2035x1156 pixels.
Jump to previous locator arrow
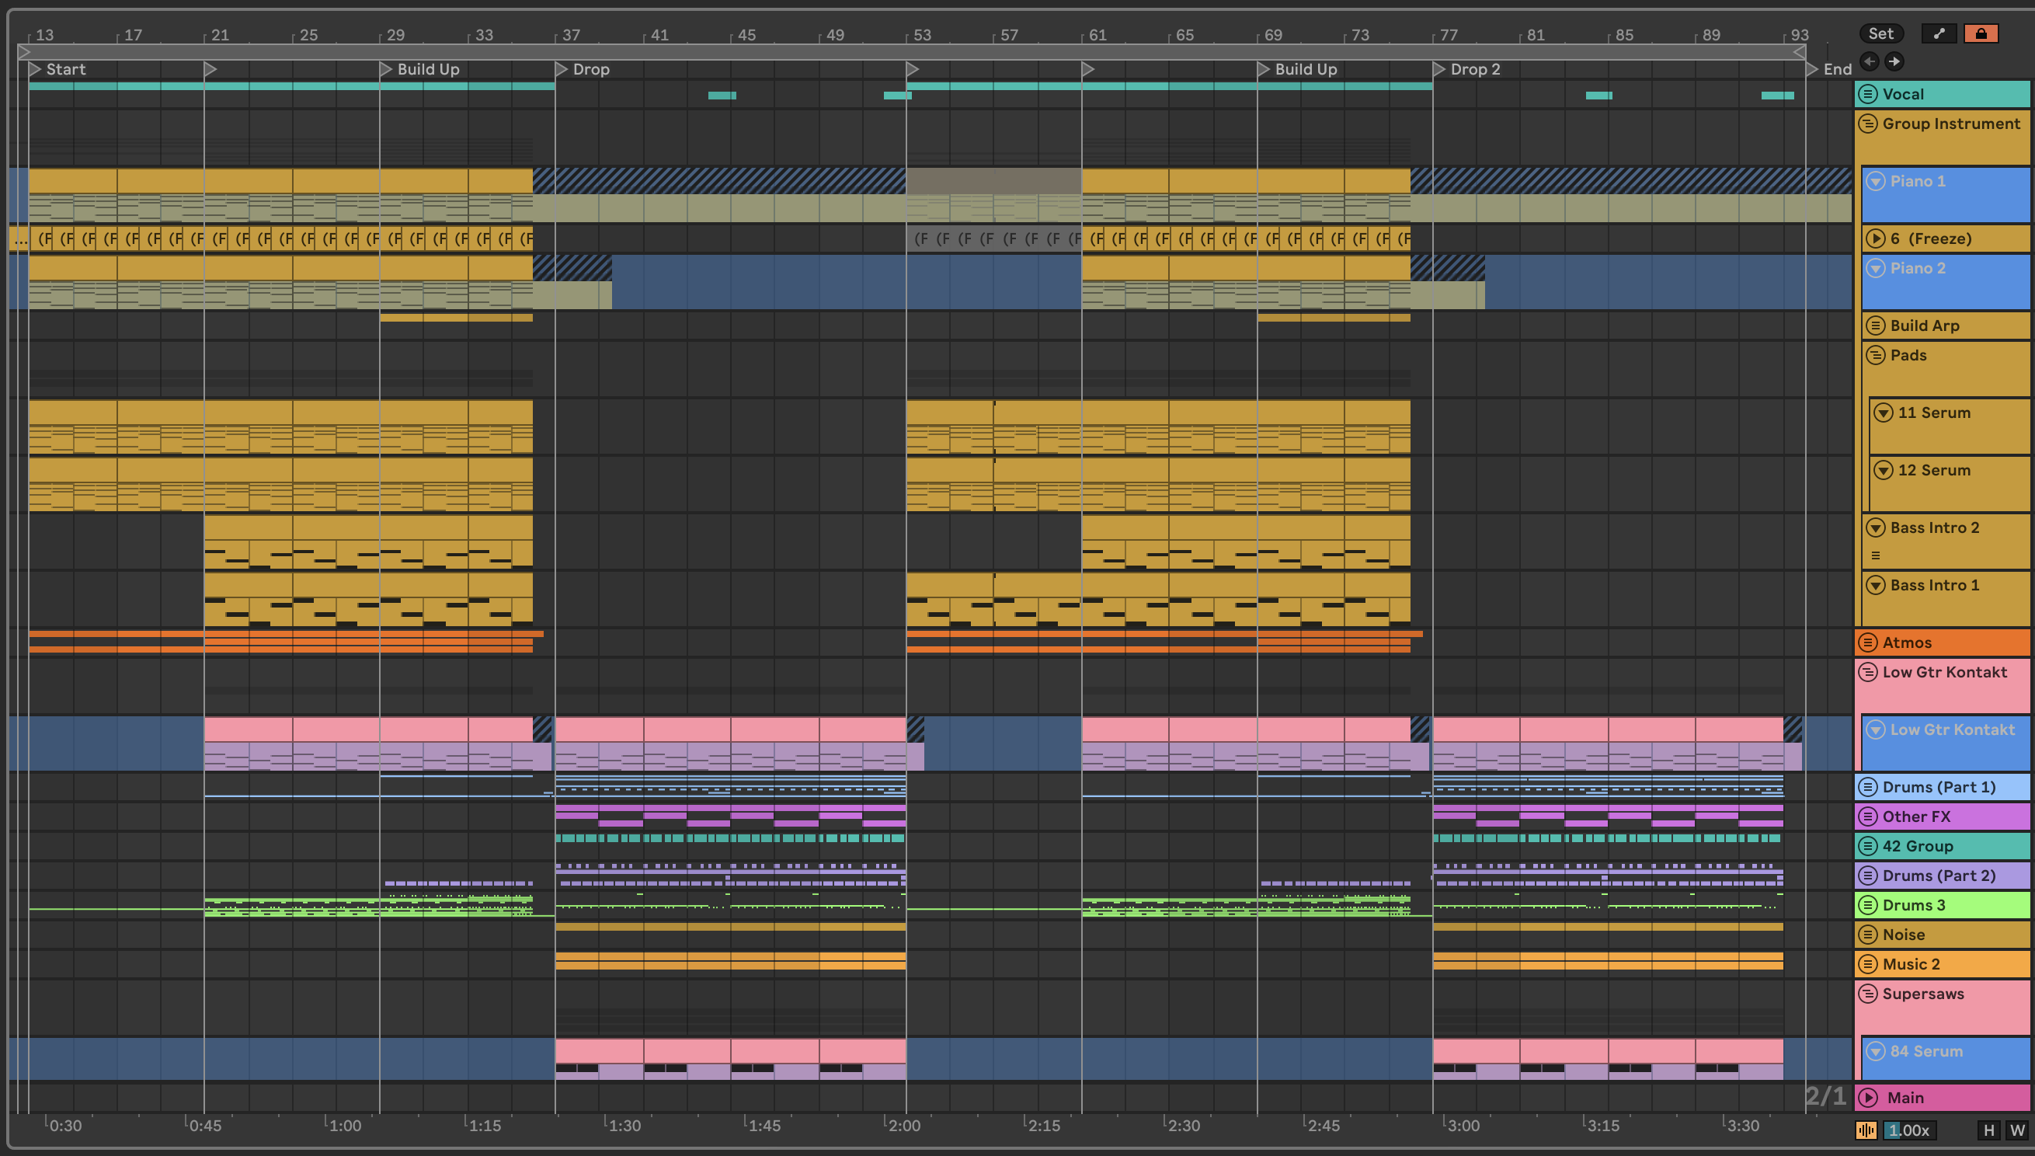click(x=1869, y=61)
